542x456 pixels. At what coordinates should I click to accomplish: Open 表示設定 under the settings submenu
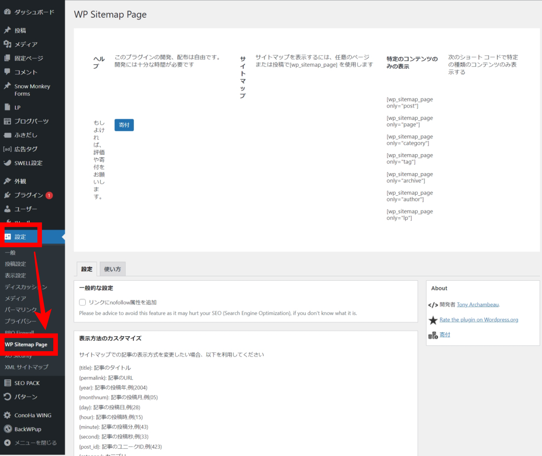click(15, 275)
